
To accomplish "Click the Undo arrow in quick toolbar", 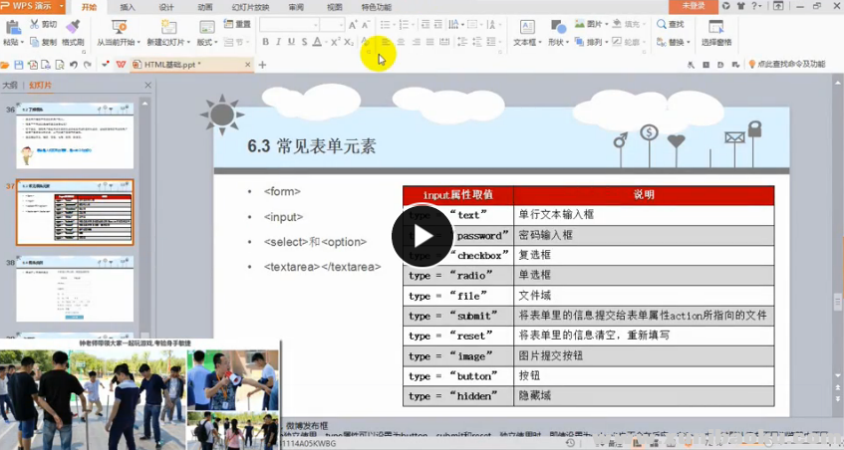I will 73,65.
